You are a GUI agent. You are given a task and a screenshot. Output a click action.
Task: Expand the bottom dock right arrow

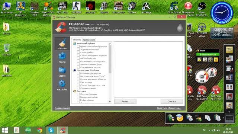[223, 118]
